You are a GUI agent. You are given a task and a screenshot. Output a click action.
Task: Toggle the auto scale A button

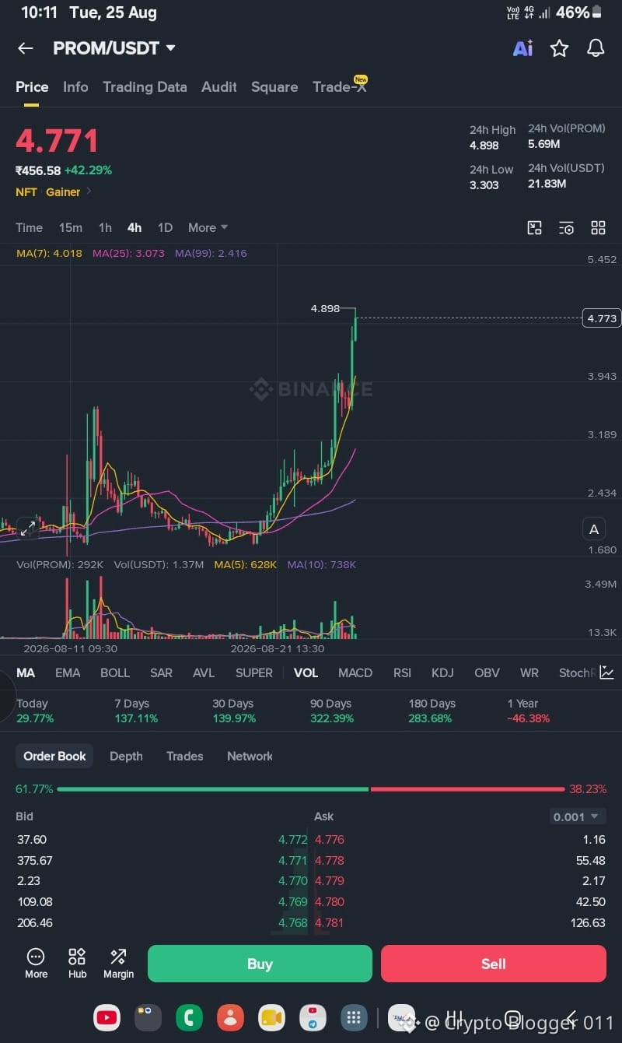(594, 529)
